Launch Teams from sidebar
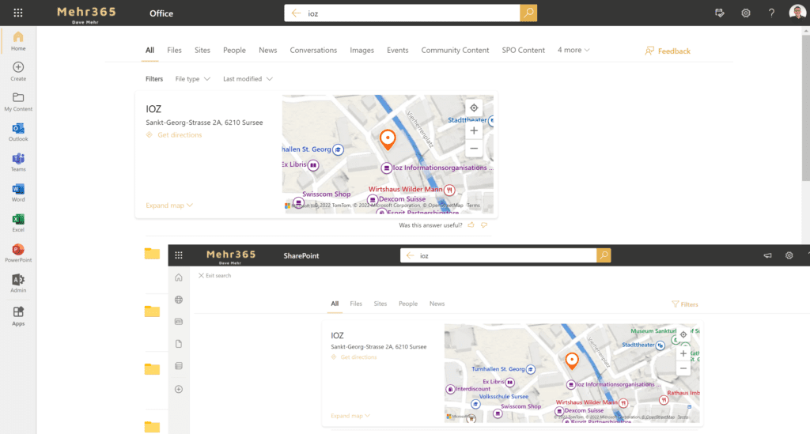This screenshot has height=434, width=810. pos(18,162)
